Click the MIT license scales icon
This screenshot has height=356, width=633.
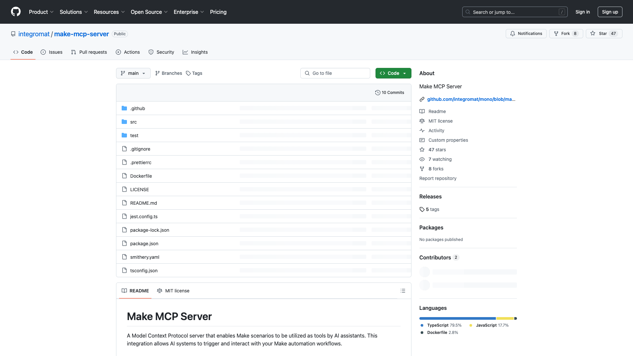[x=422, y=121]
